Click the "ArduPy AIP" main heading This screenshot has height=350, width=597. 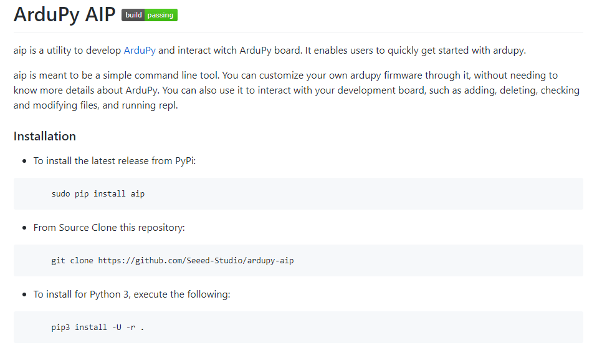pyautogui.click(x=64, y=14)
